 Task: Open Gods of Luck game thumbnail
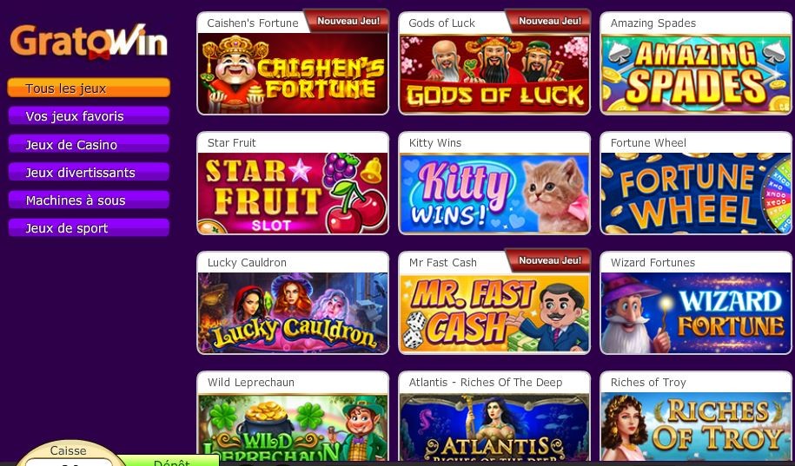(494, 74)
